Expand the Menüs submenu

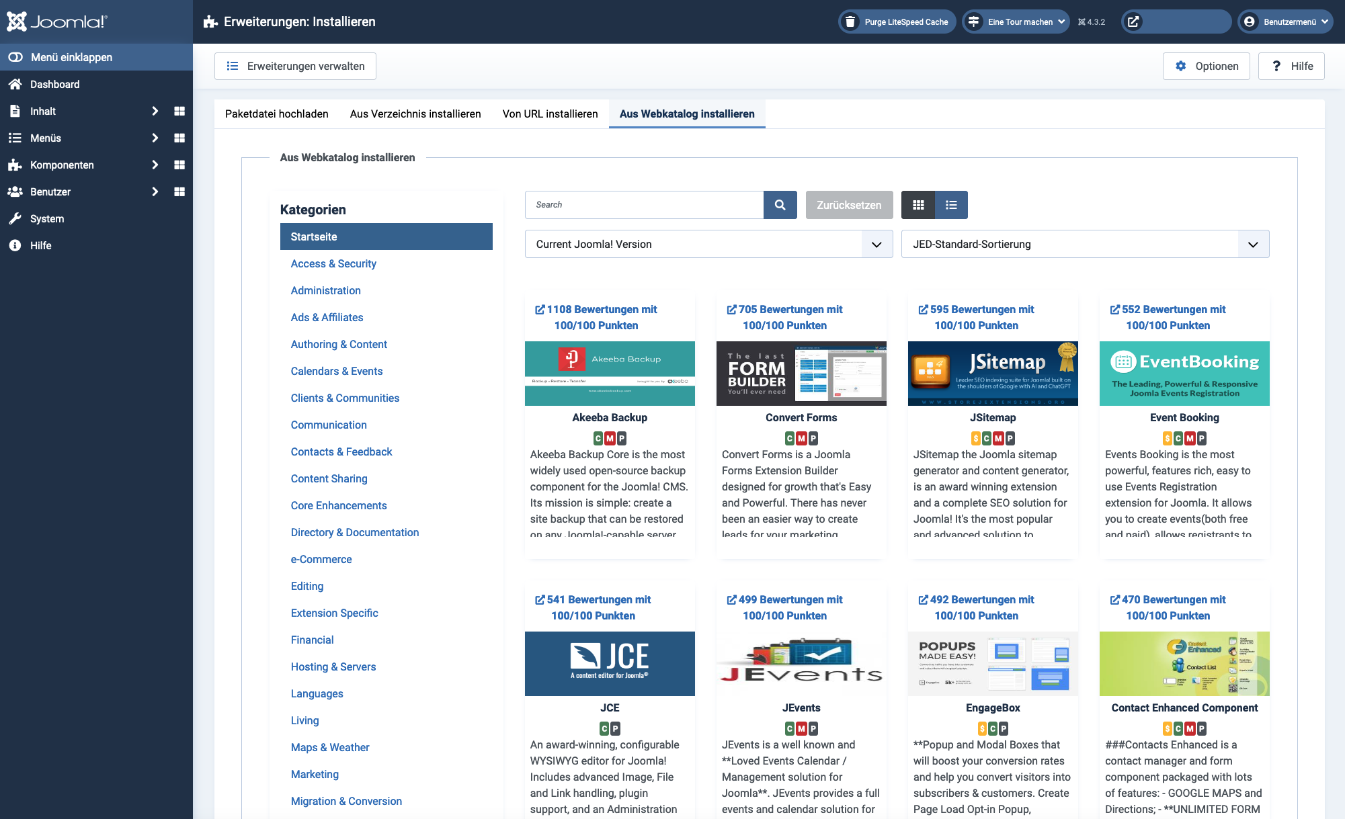tap(155, 138)
